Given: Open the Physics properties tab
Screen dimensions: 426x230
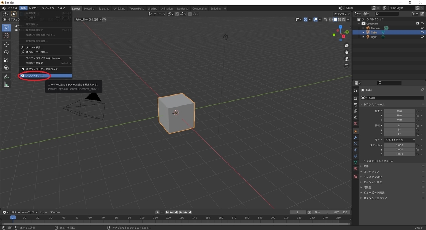Looking at the screenshot, I should (x=355, y=150).
